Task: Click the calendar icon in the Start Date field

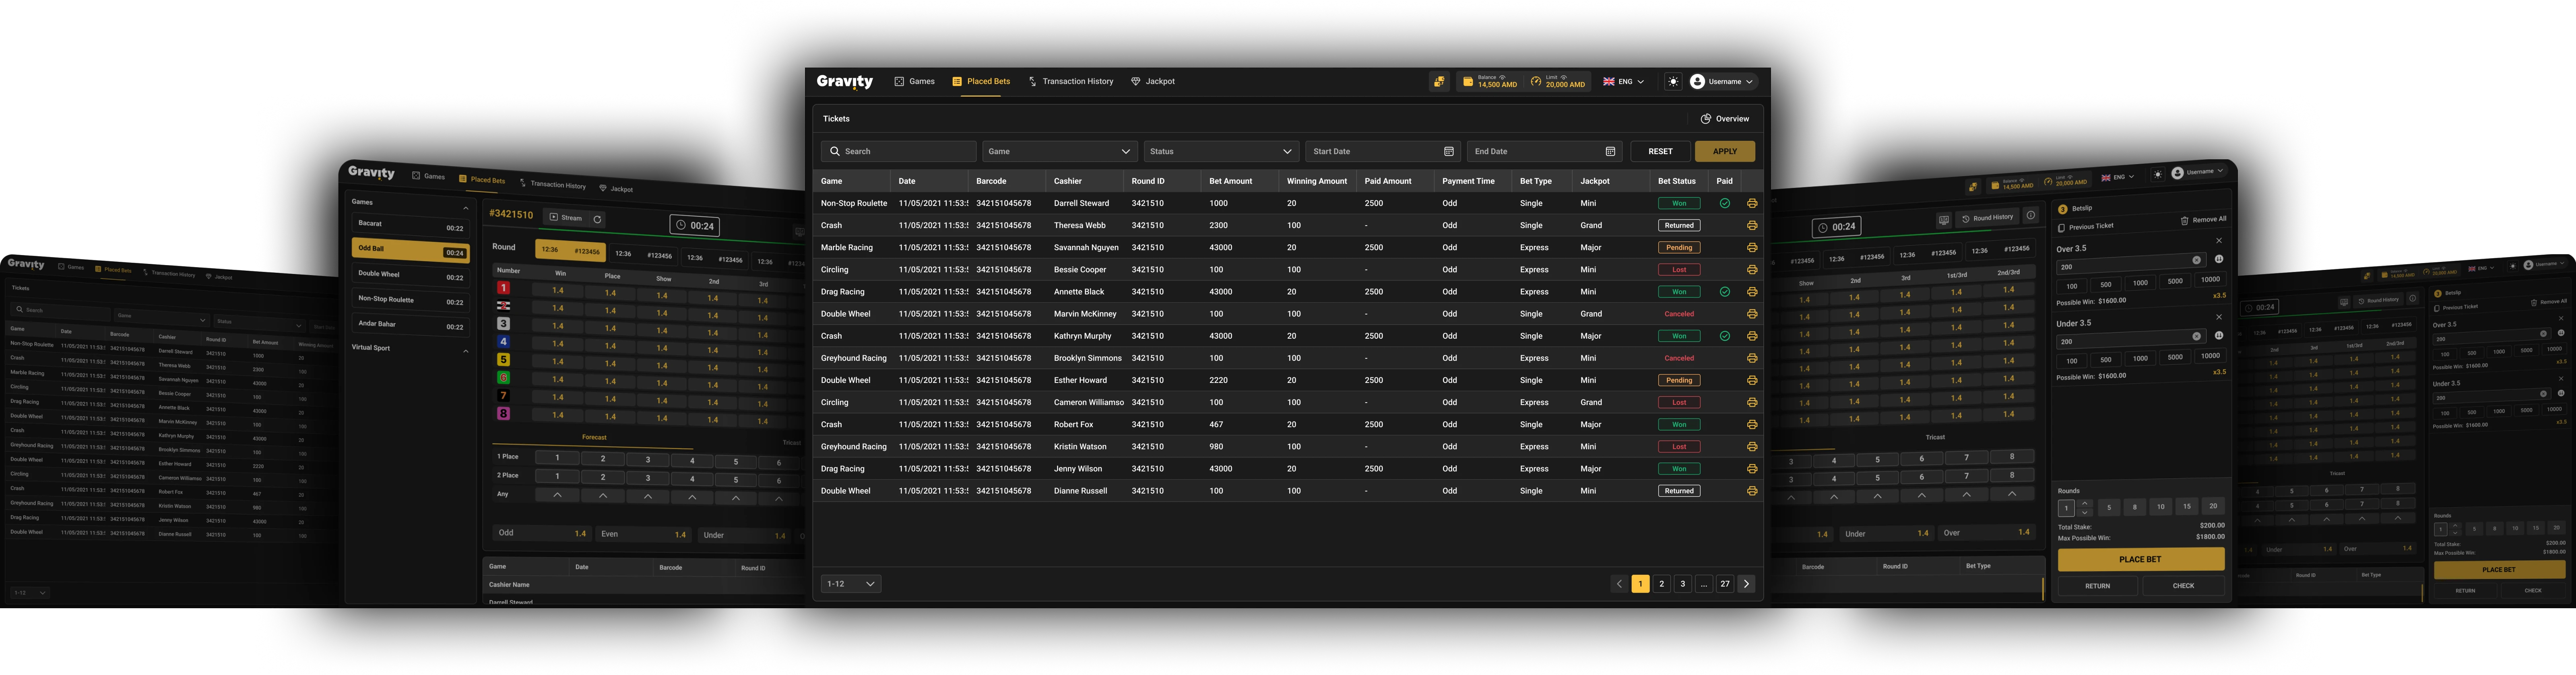Action: (x=1448, y=151)
